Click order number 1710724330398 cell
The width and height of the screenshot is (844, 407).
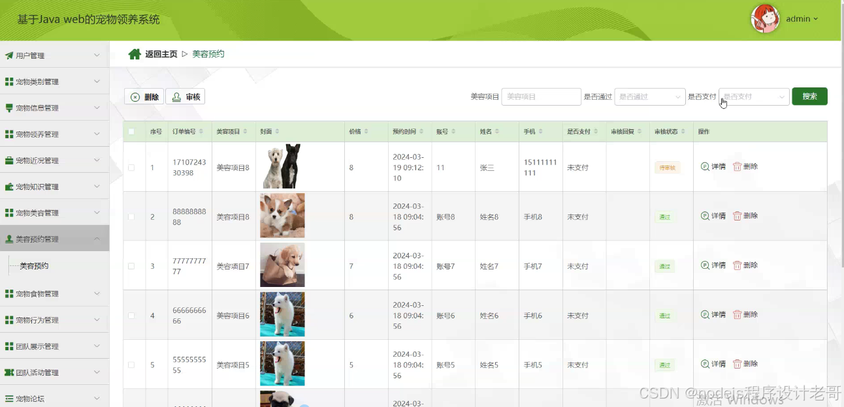pos(188,167)
